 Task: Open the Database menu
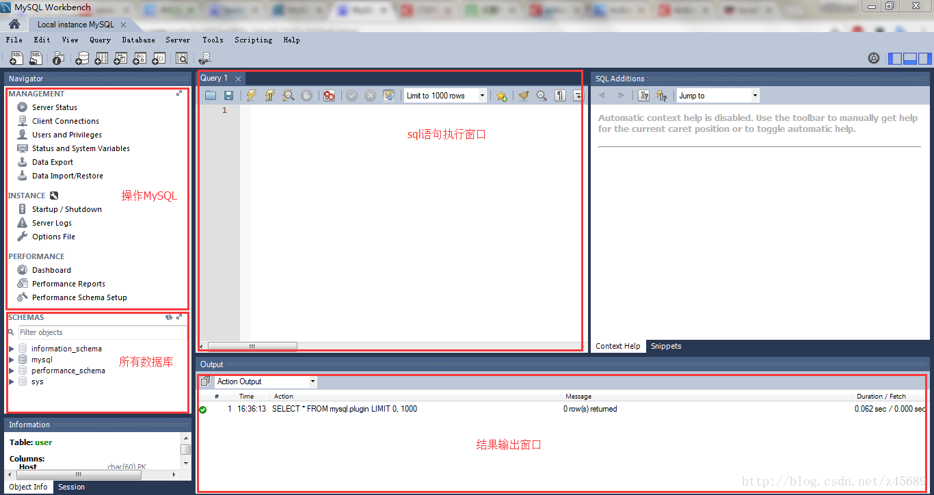[x=138, y=40]
